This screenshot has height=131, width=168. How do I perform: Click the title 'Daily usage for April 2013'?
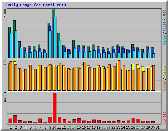click(36, 5)
